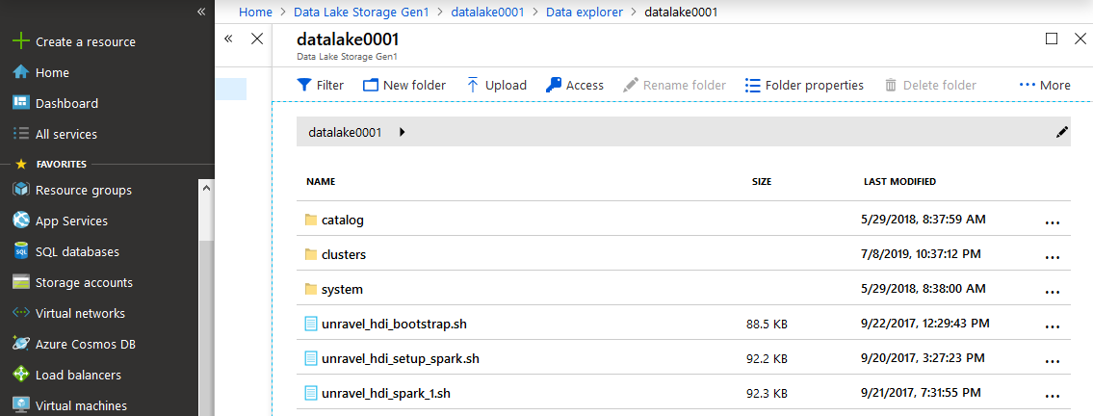Open the catalog folder name
This screenshot has height=416, width=1093.
pos(343,221)
